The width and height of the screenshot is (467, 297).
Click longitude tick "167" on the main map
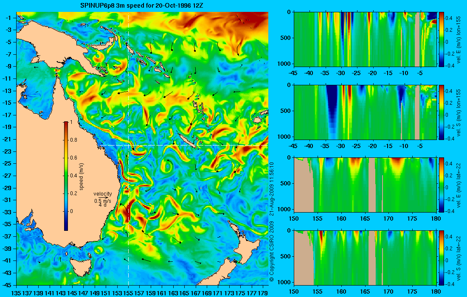pyautogui.click(x=196, y=293)
